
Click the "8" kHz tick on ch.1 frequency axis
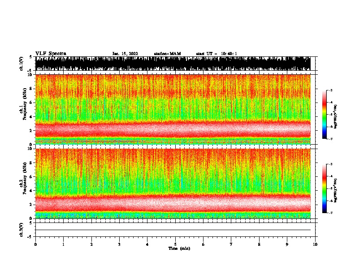31,89
